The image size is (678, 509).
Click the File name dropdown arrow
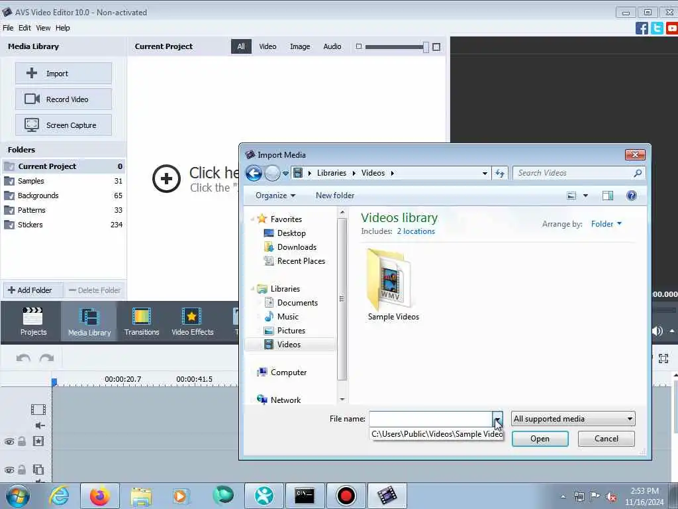(x=498, y=419)
